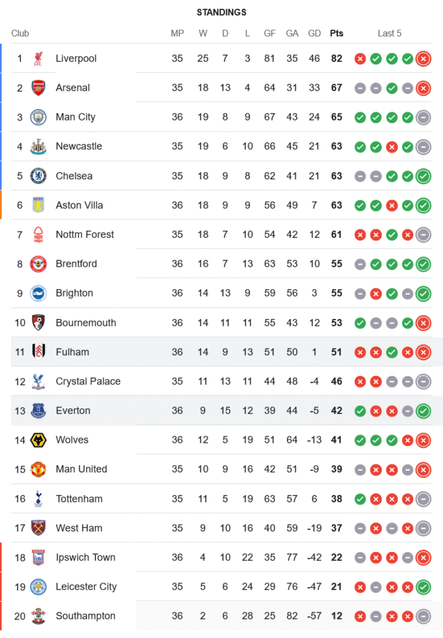The width and height of the screenshot is (443, 638).
Task: Click the Newcastle club crest
Action: (x=38, y=147)
